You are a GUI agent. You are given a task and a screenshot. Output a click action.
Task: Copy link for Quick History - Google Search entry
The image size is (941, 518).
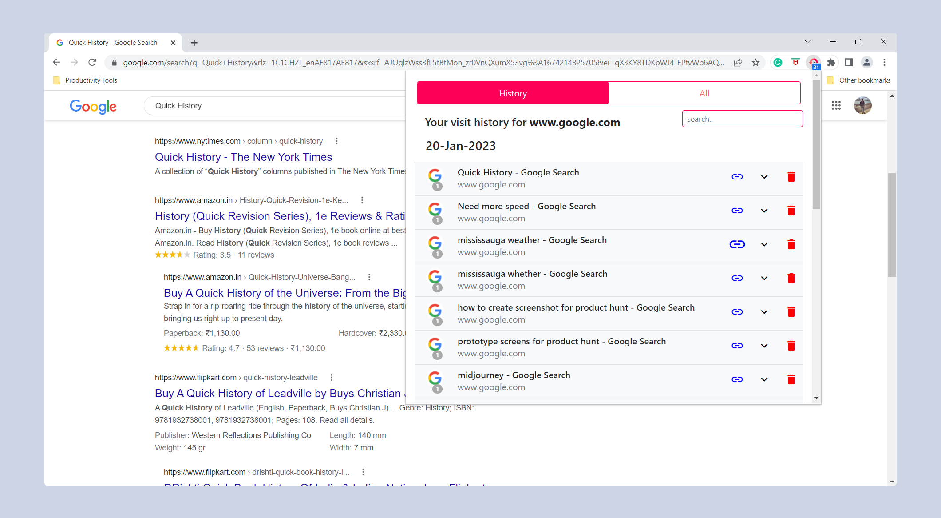coord(737,177)
